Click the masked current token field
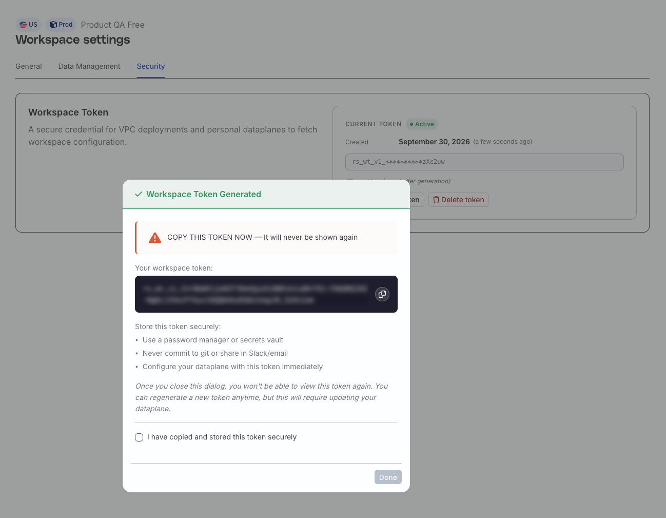666x518 pixels. [x=484, y=162]
